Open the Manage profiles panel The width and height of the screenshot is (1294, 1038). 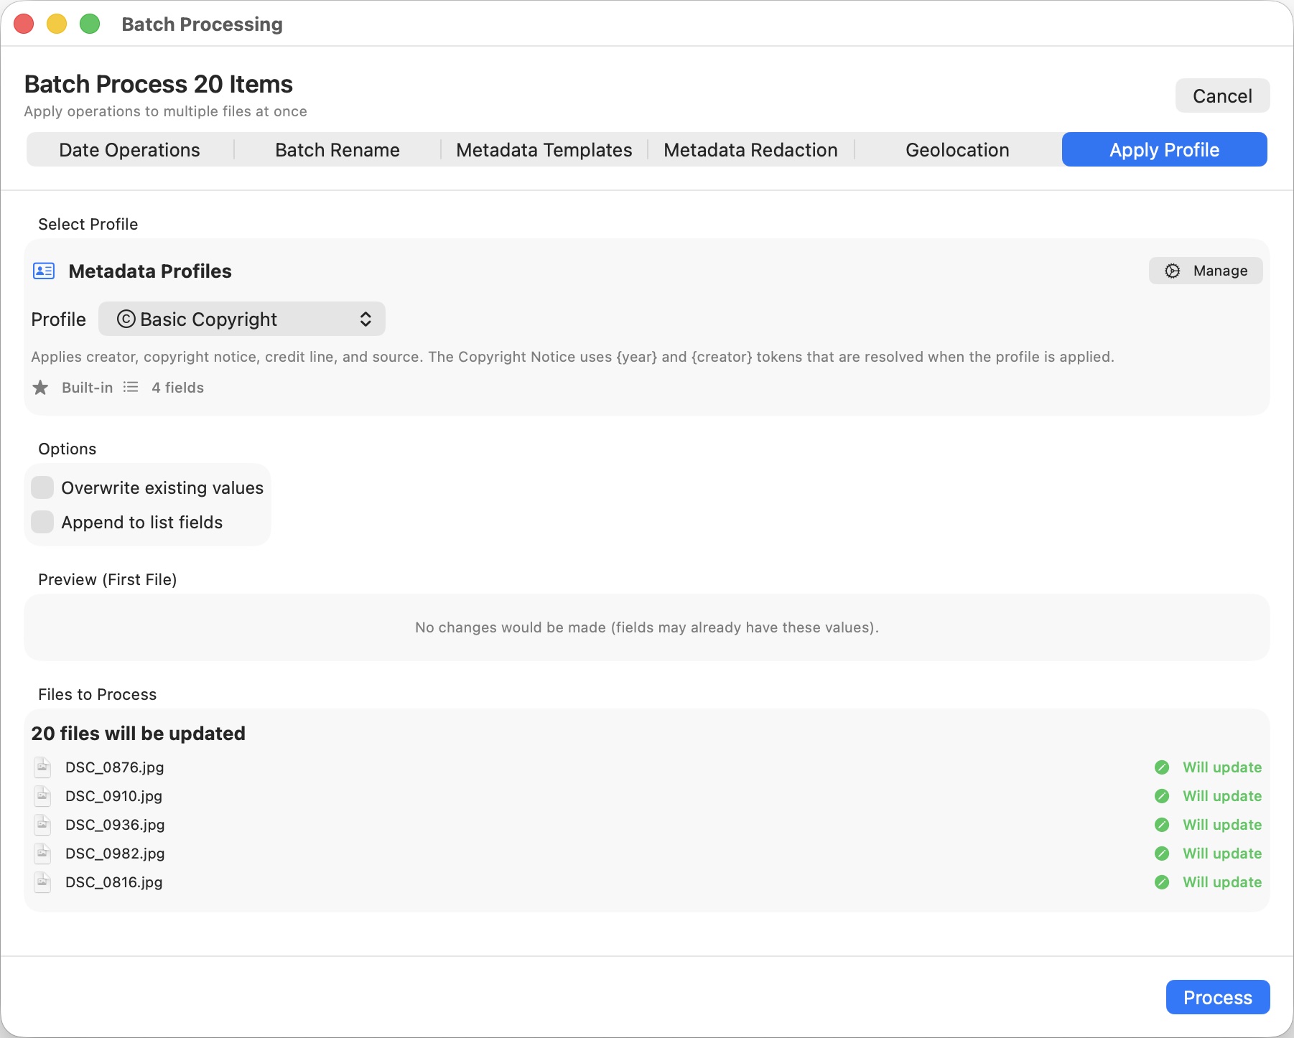(1206, 271)
